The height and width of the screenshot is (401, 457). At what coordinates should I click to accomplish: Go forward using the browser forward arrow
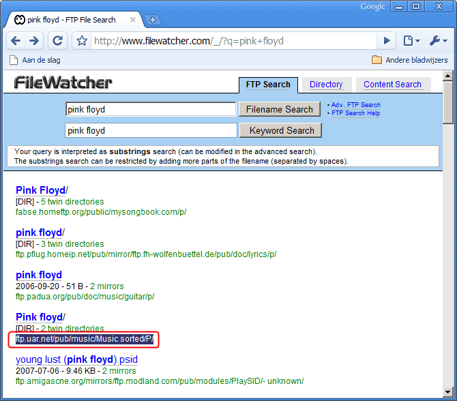34,41
